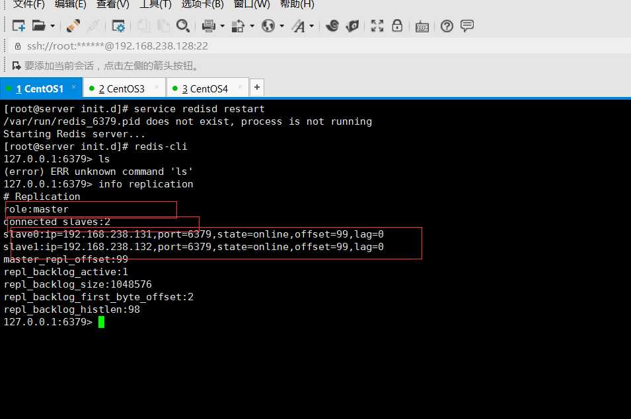Screen dimensions: 631x419
Task: Open the 工具(T) menu
Action: 155,4
